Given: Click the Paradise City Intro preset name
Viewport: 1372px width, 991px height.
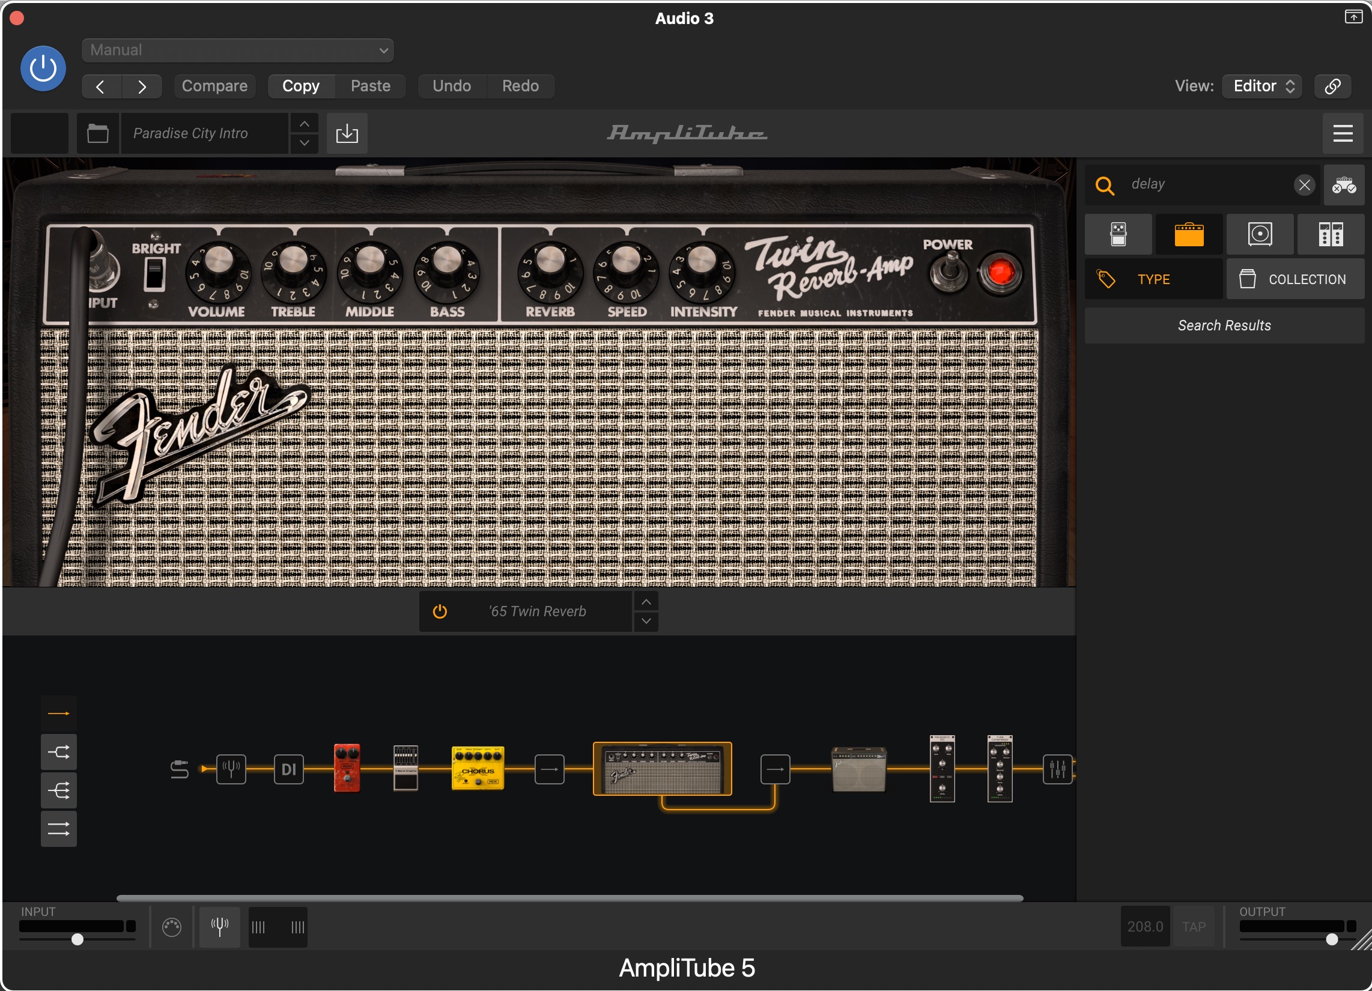Looking at the screenshot, I should pyautogui.click(x=204, y=133).
